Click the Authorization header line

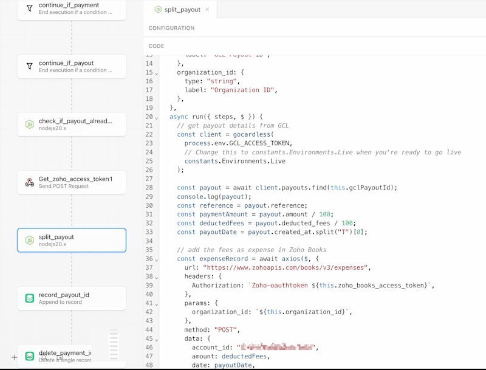[313, 286]
